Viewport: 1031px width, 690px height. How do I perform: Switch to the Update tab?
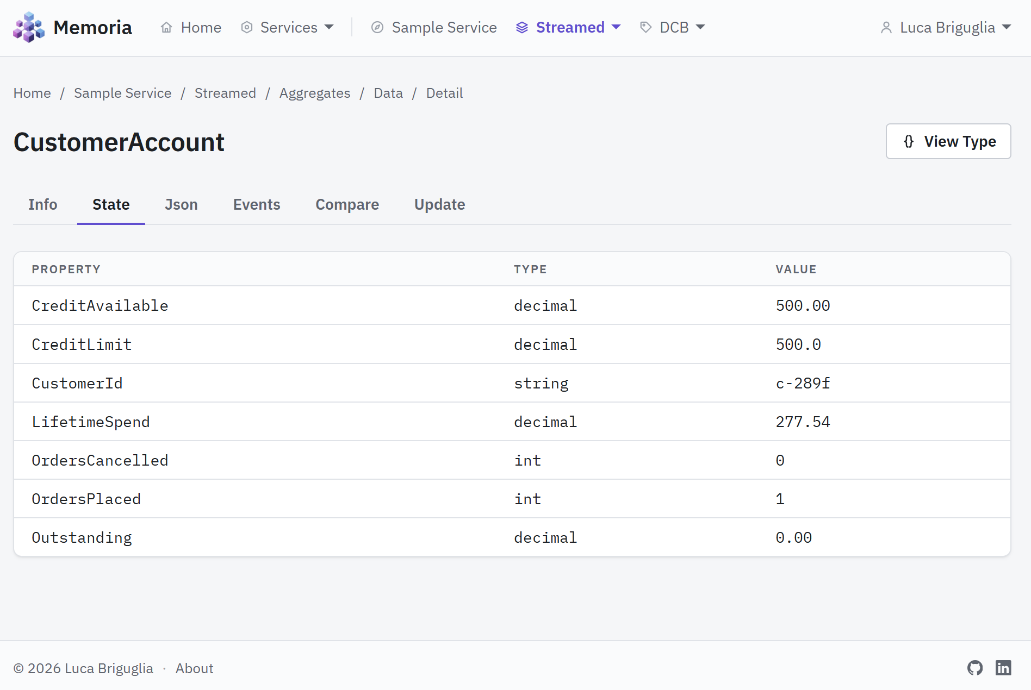[439, 204]
